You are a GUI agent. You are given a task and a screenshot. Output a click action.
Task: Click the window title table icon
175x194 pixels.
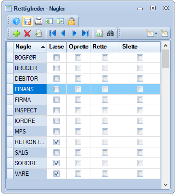click(8, 9)
